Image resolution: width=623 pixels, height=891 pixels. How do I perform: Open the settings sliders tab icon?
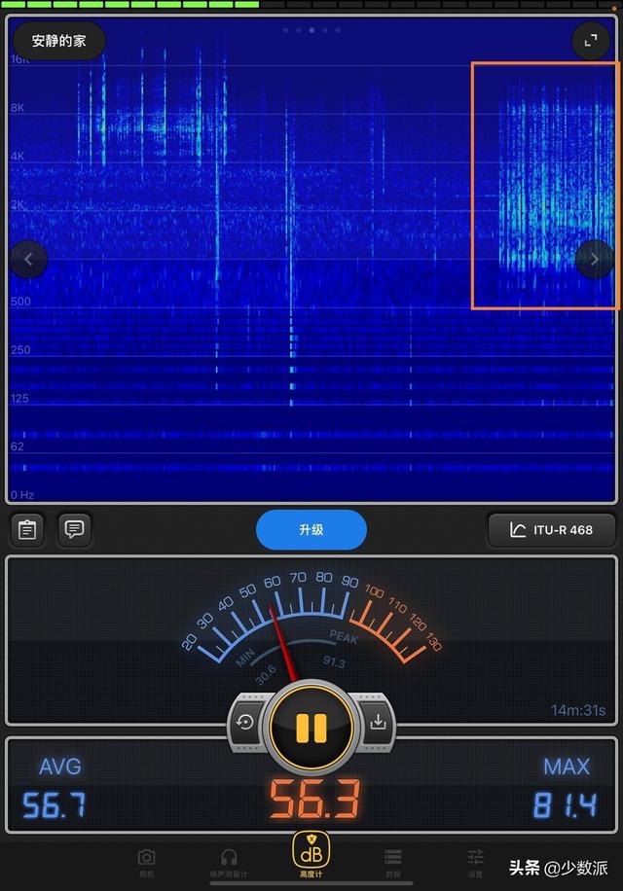point(475,861)
